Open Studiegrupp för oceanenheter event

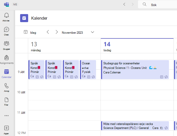pos(135,70)
